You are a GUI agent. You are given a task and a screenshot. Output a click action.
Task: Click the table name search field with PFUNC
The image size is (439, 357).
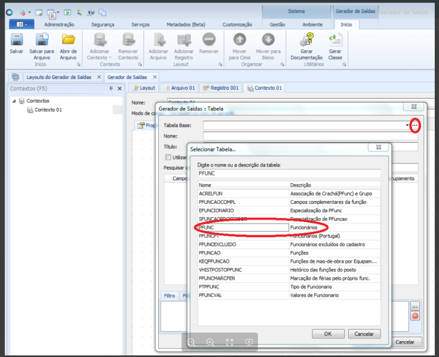point(289,174)
